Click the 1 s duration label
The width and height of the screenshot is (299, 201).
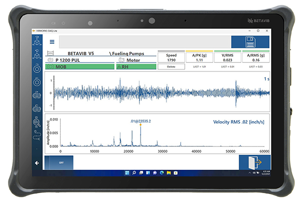(267, 79)
